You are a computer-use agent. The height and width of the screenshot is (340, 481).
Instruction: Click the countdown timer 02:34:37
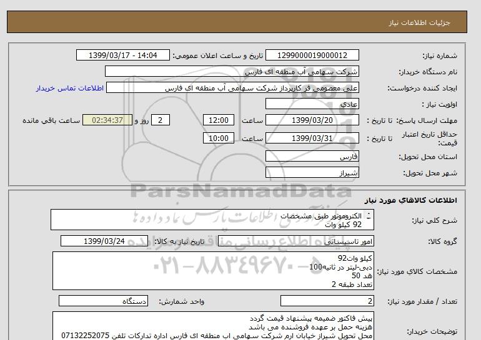tap(107, 120)
